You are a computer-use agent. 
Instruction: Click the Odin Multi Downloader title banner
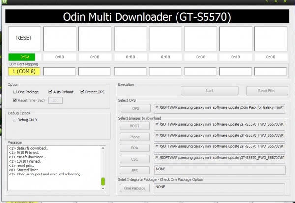point(147,16)
